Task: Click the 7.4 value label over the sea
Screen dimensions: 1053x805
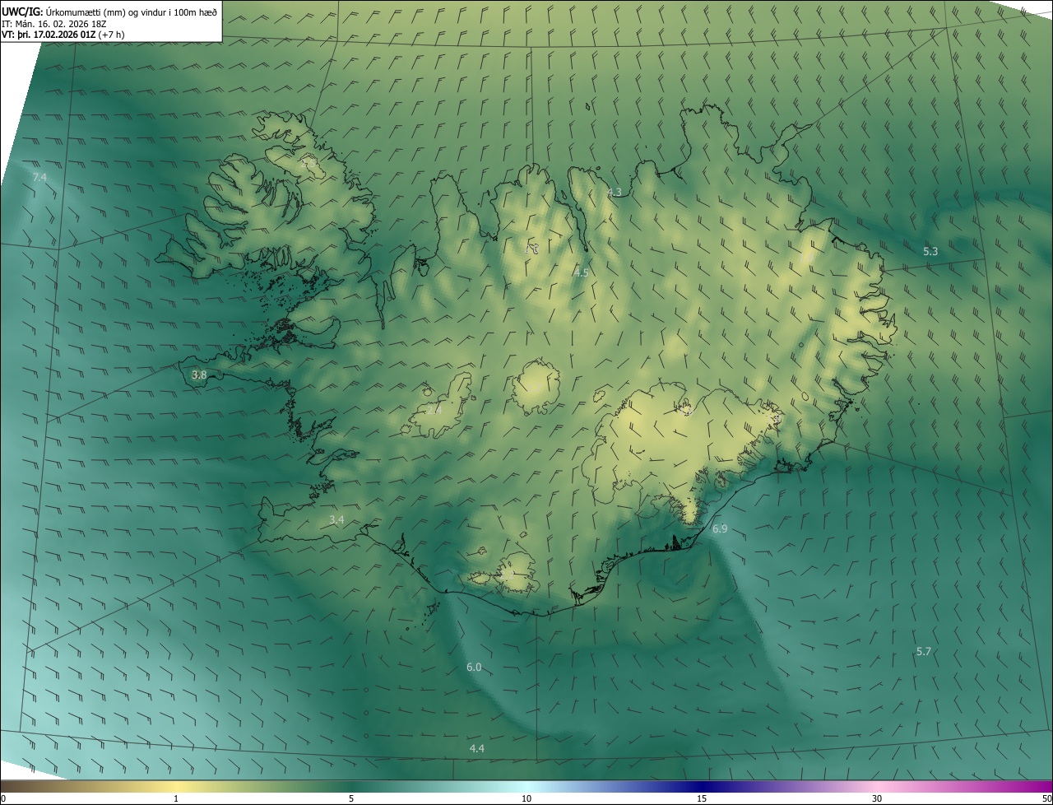Action: click(x=39, y=178)
